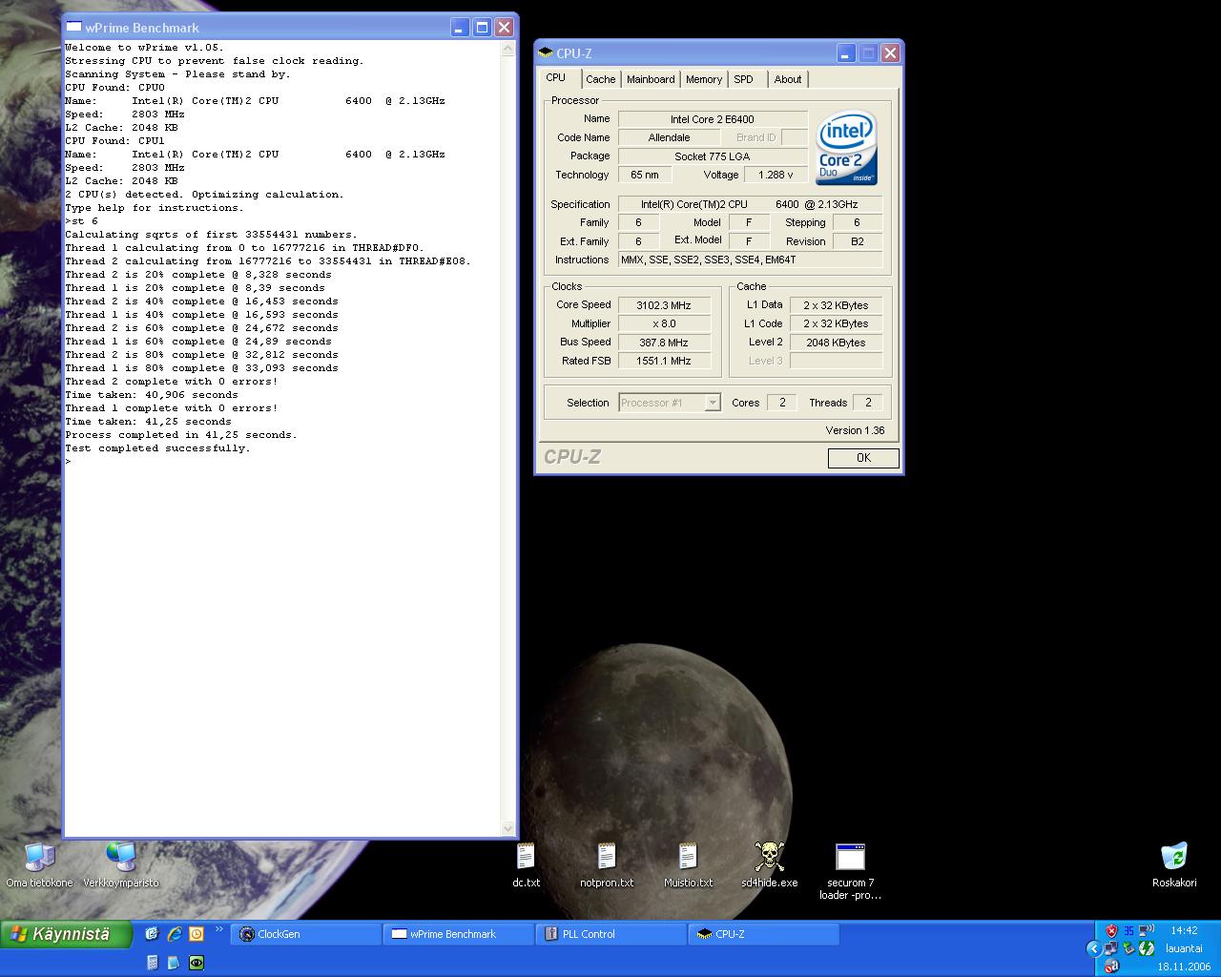This screenshot has height=977, width=1221.
Task: Click the taskbar clock showing 14:42
Action: 1184,930
